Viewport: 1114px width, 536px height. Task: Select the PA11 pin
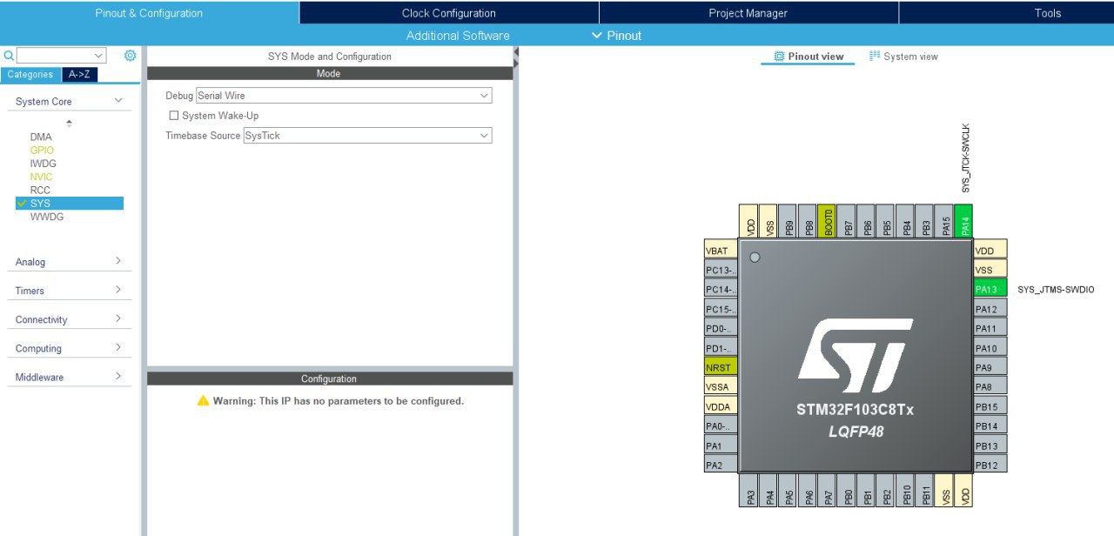pyautogui.click(x=990, y=328)
